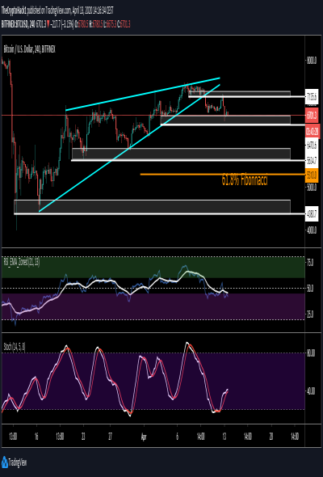Click the "Bitcoin / U.S. Dollar, 240, BITFINEX" legend
The image size is (323, 477).
(30, 49)
